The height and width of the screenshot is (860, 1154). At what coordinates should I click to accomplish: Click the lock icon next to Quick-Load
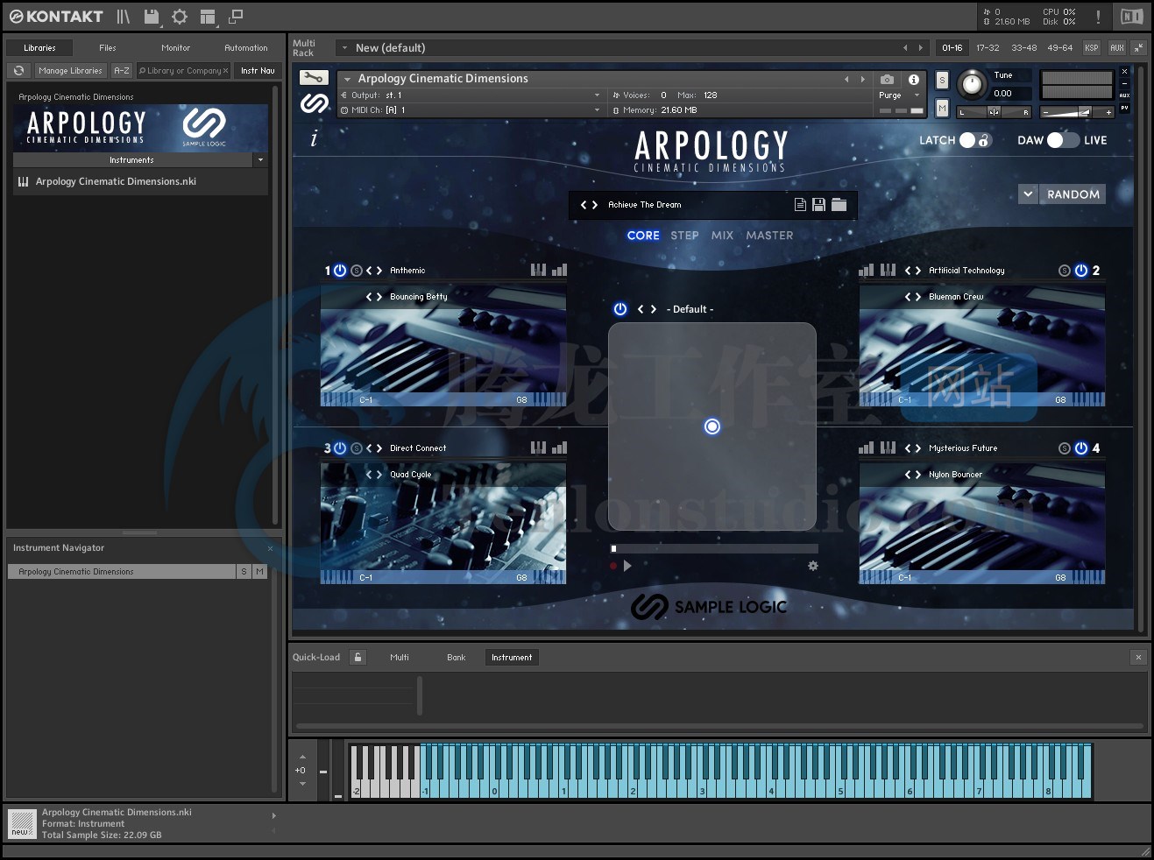coord(358,657)
